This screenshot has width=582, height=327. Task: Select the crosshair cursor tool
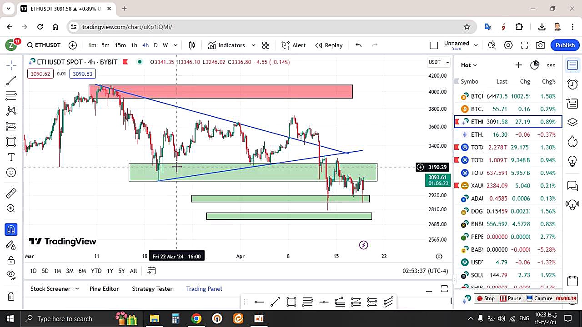[x=11, y=65]
